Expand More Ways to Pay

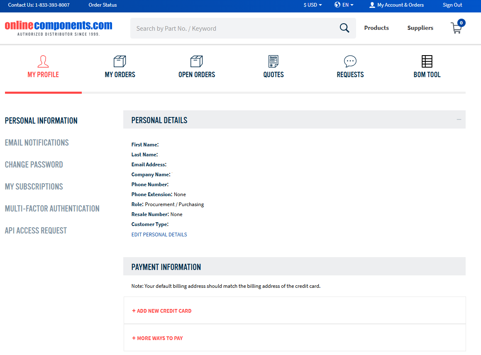click(157, 338)
